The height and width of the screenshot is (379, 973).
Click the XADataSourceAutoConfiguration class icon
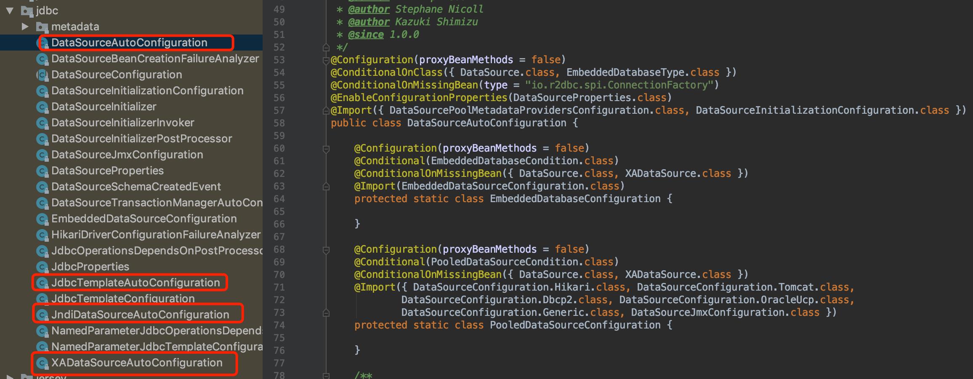pyautogui.click(x=42, y=363)
